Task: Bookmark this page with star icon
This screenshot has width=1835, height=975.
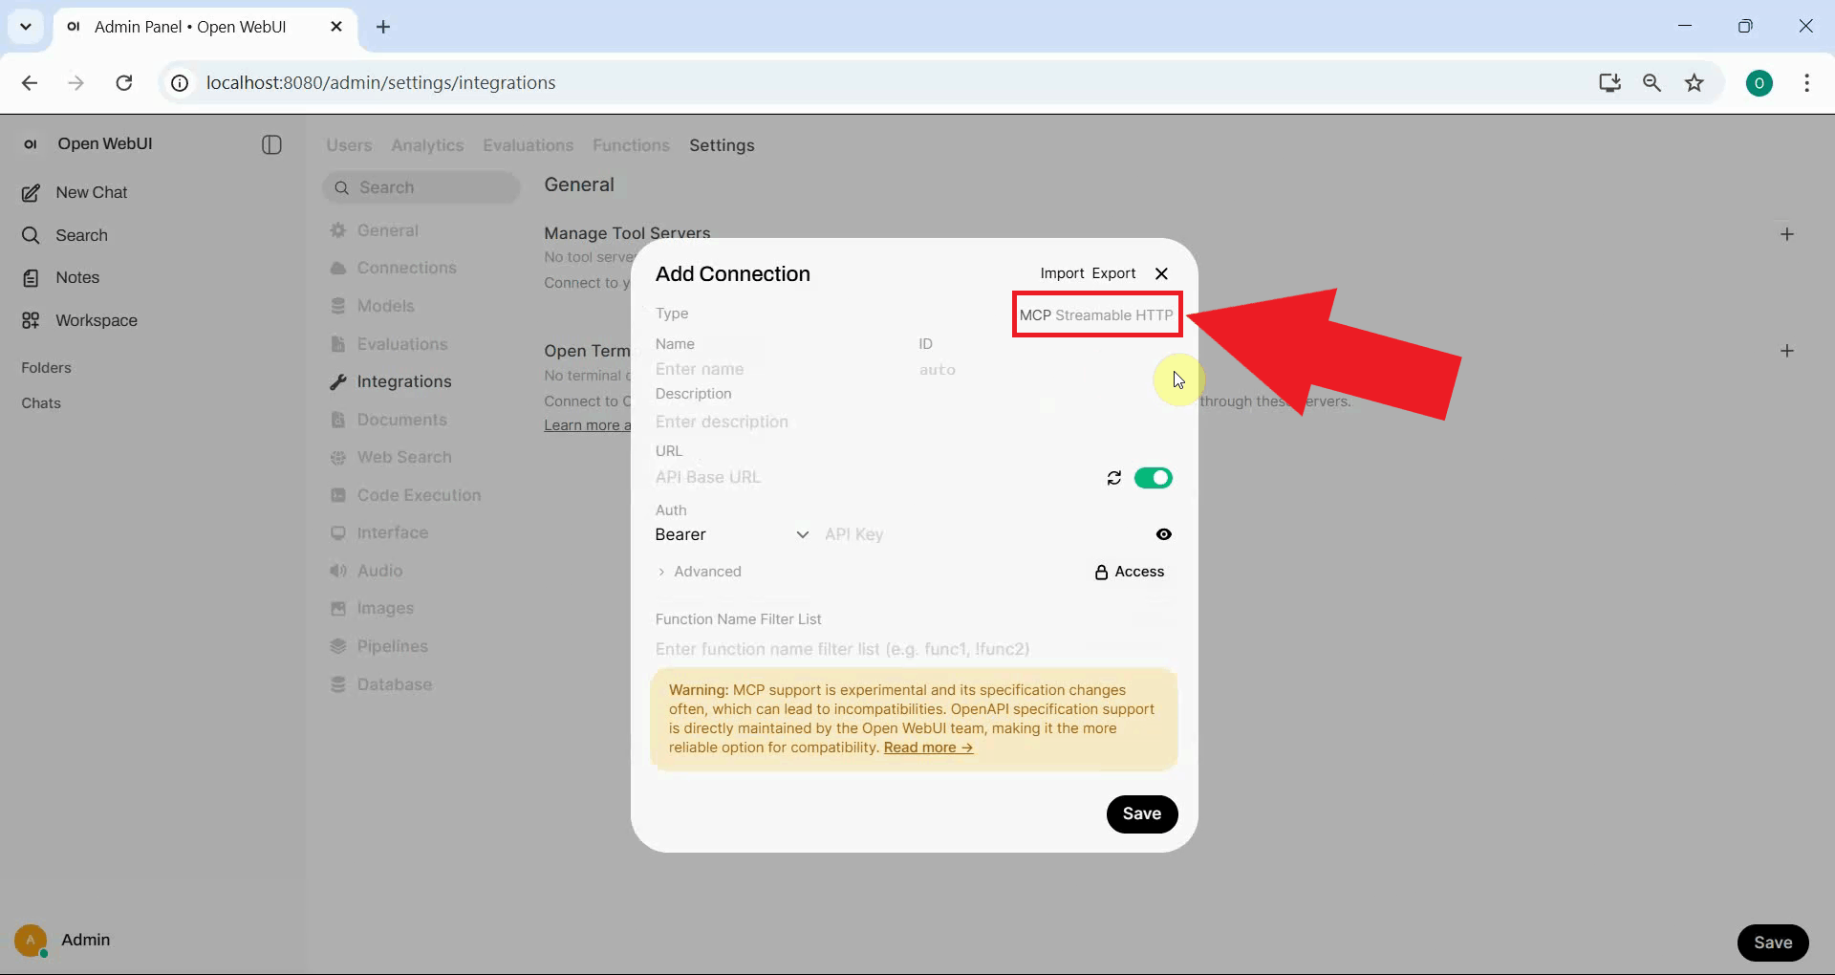Action: point(1695,83)
